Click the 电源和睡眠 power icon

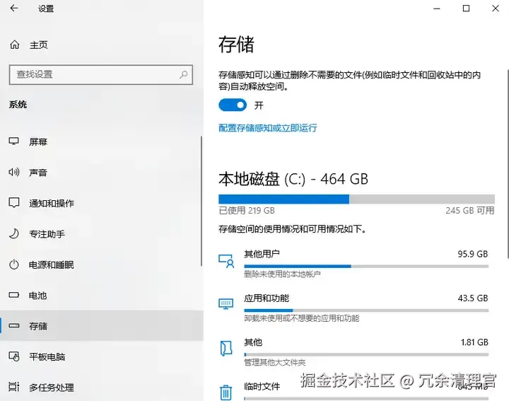[14, 265]
